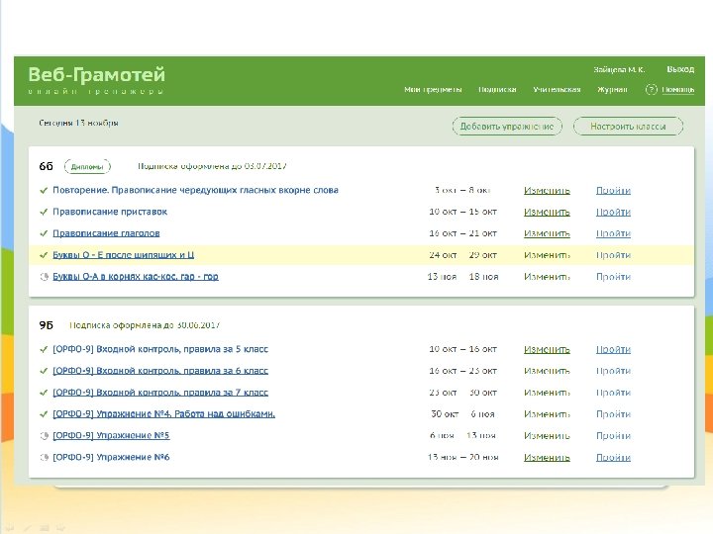
Task: Click clock icon beside Упражнение №6
Action: pos(45,457)
